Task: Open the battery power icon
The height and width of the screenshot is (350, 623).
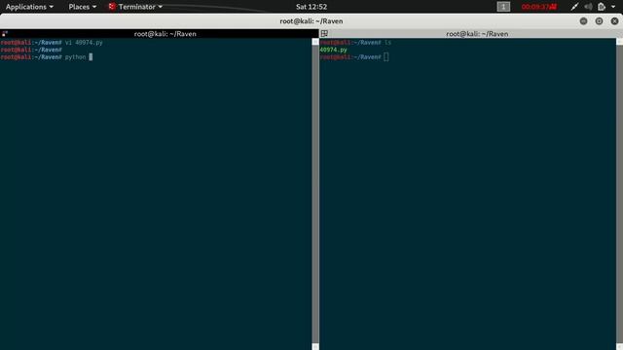Action: coord(602,7)
